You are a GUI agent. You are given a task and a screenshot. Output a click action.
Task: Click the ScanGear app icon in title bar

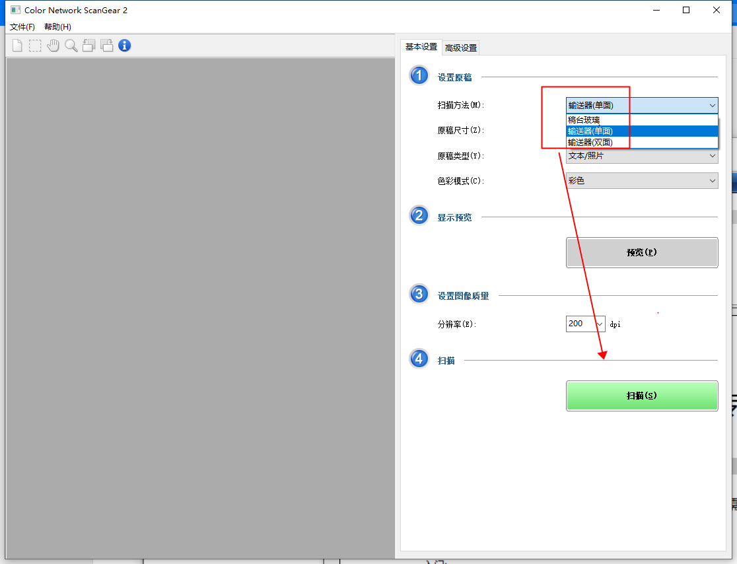click(x=15, y=11)
